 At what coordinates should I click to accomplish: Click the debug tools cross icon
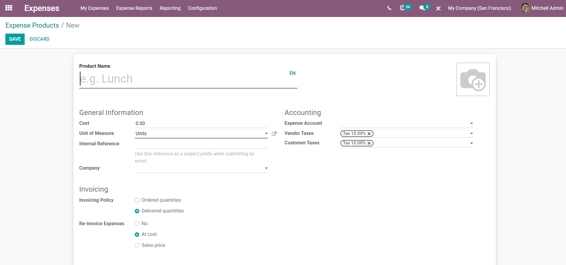tap(438, 8)
